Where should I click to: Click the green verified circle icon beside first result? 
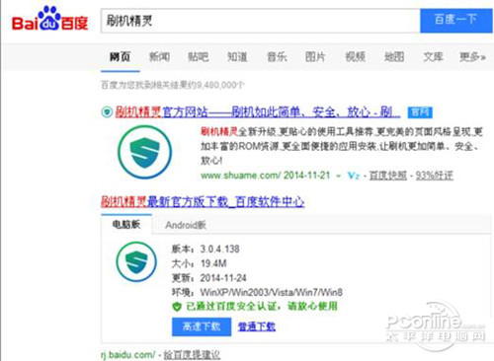click(x=107, y=112)
